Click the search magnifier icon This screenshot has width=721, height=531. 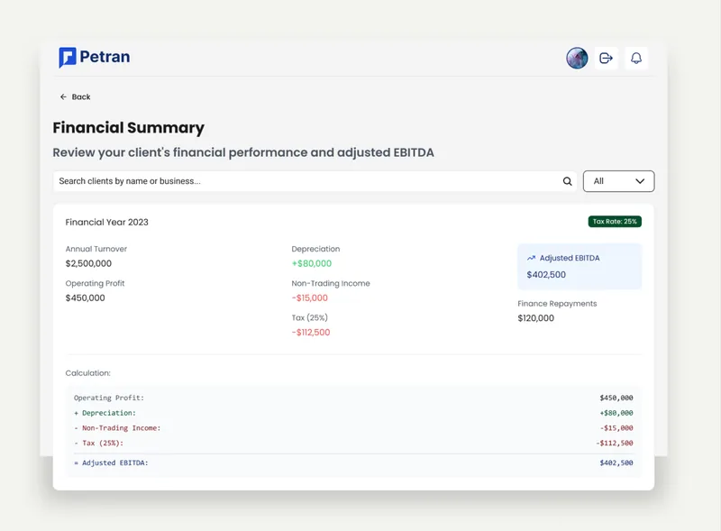click(x=568, y=181)
